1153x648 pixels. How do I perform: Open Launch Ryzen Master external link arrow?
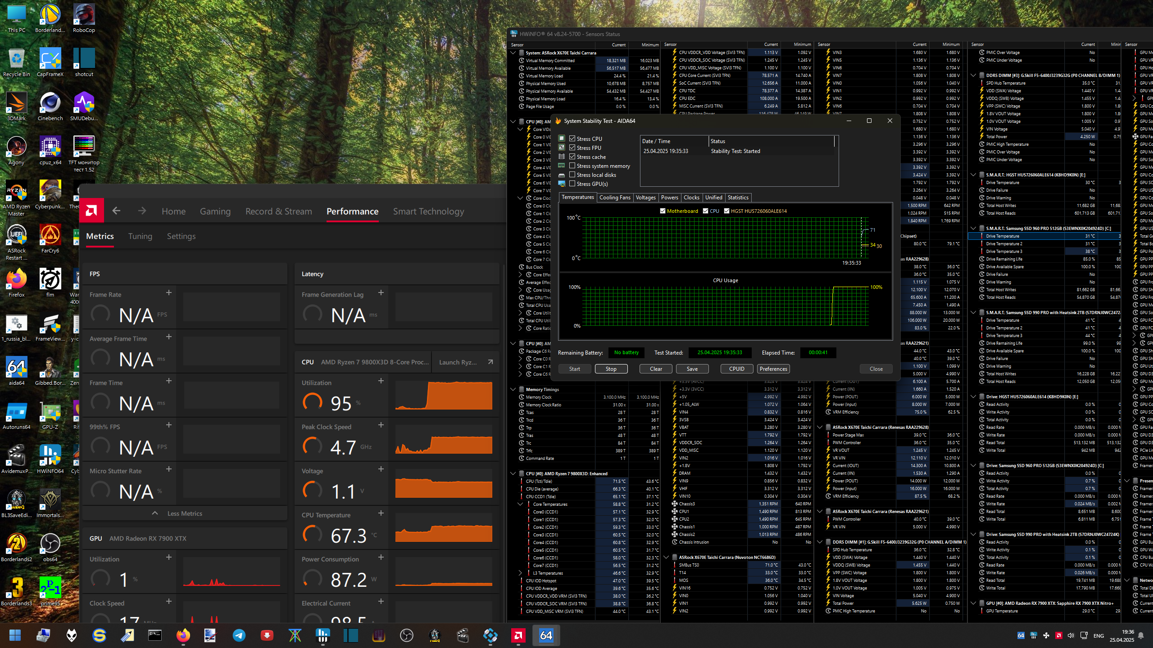(490, 362)
